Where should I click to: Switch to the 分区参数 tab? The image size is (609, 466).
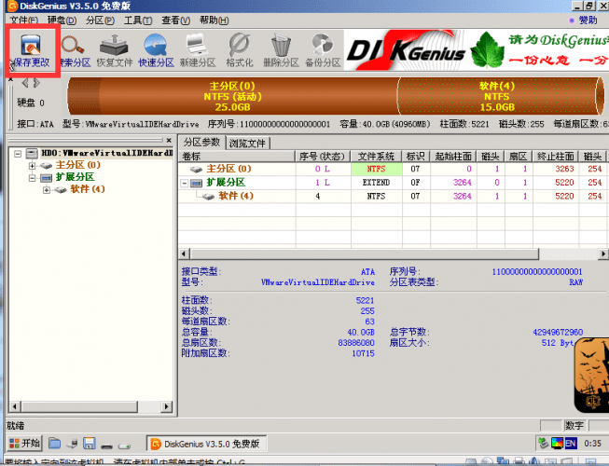202,142
